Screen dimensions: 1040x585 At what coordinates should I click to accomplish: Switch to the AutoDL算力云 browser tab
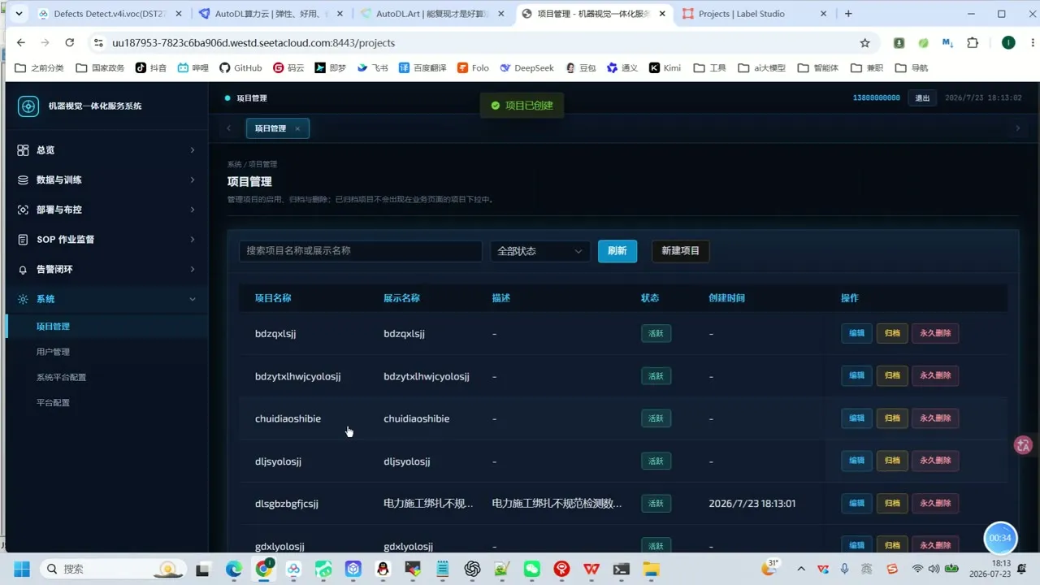(271, 14)
